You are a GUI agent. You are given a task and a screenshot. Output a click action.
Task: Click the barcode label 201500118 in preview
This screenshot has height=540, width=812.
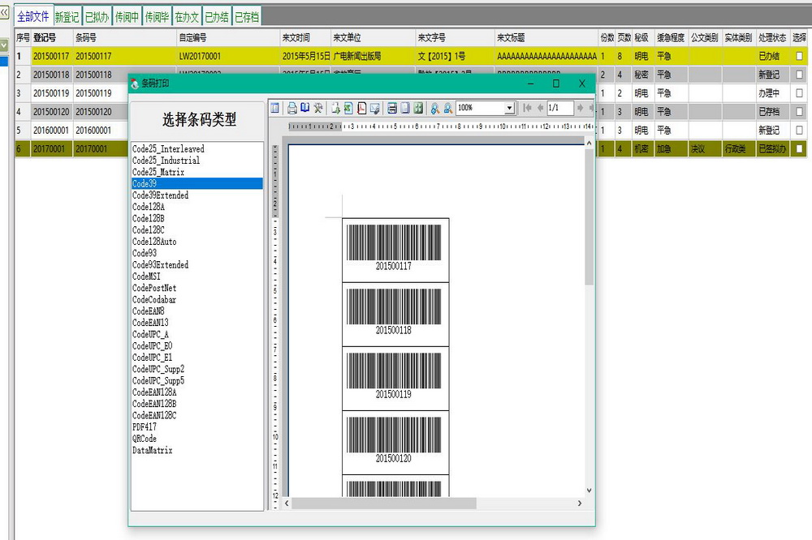394,330
